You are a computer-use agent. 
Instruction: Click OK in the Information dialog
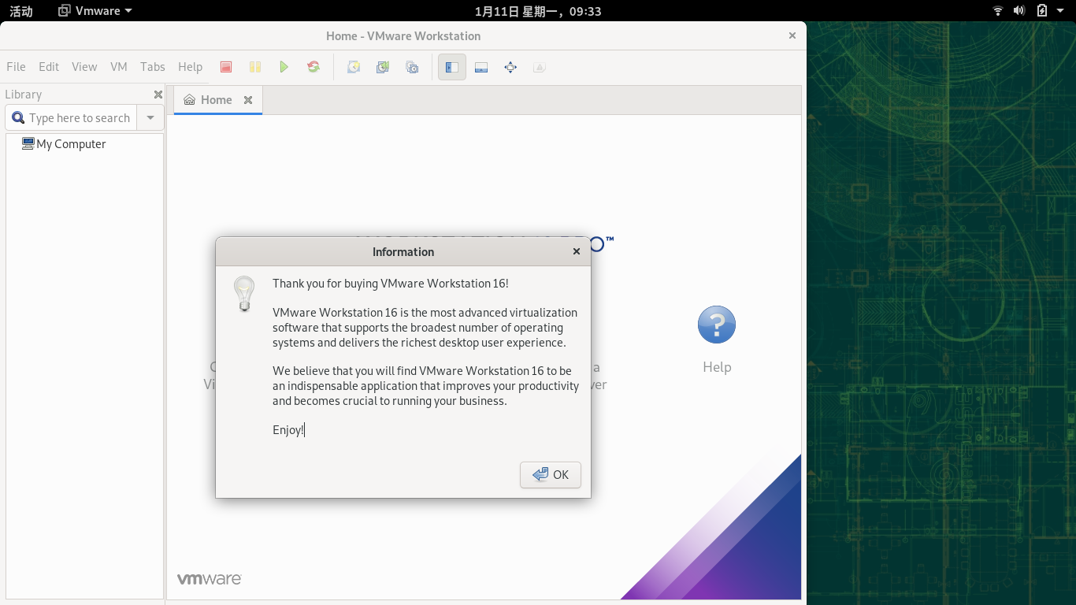551,475
